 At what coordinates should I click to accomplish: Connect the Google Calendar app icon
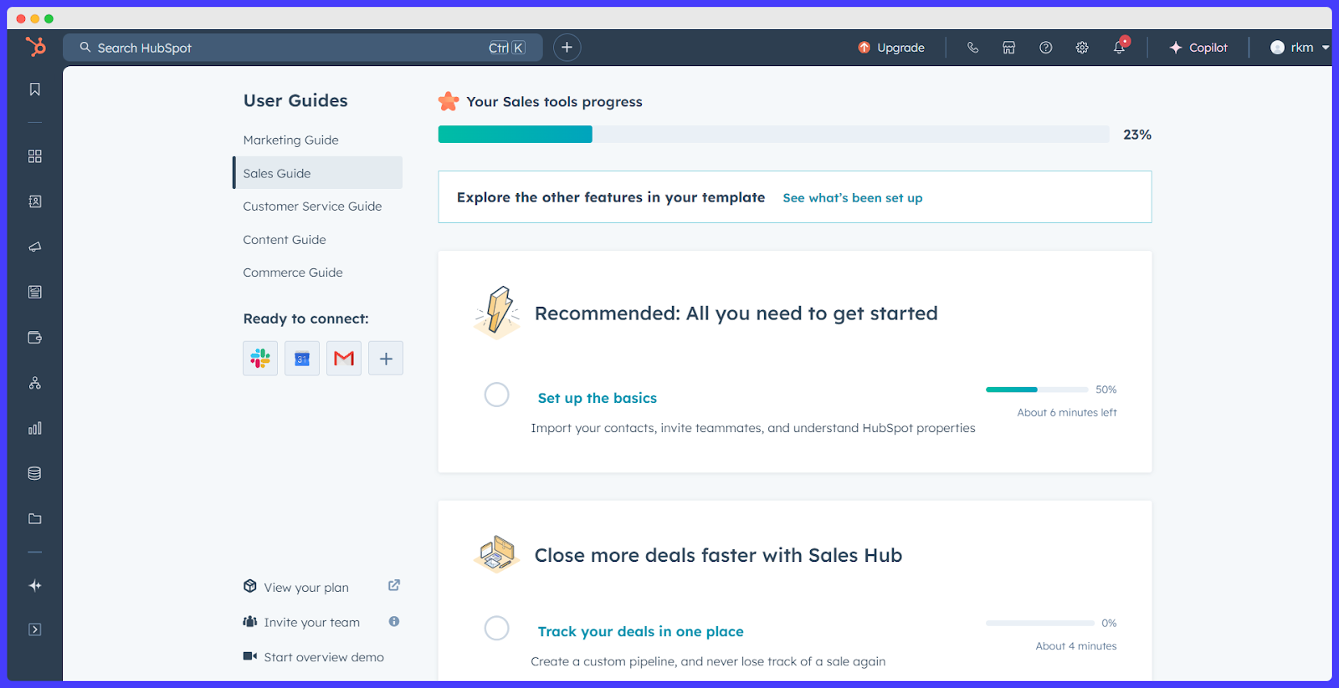point(302,359)
